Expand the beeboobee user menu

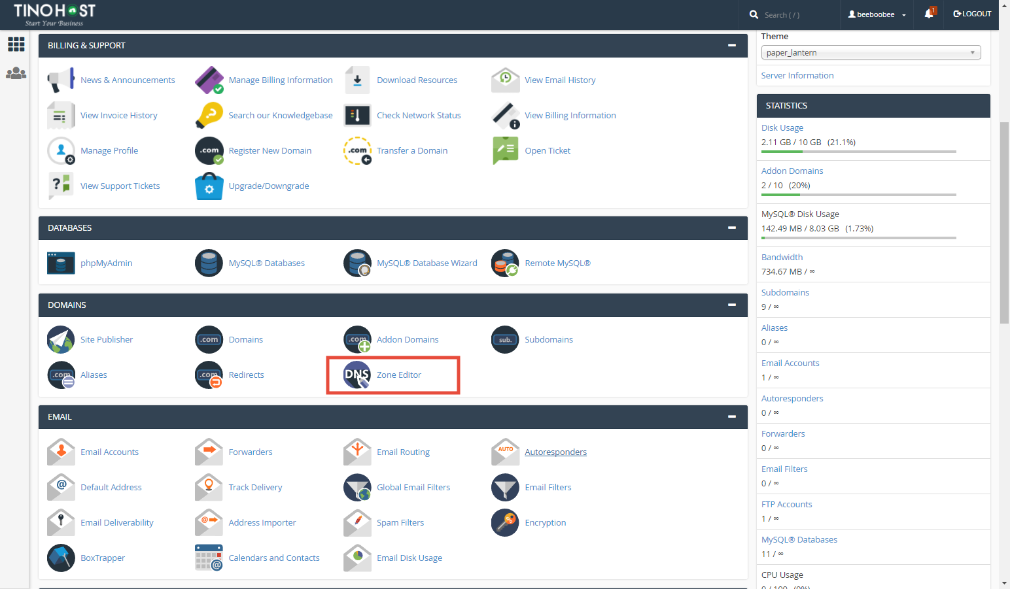click(x=877, y=14)
